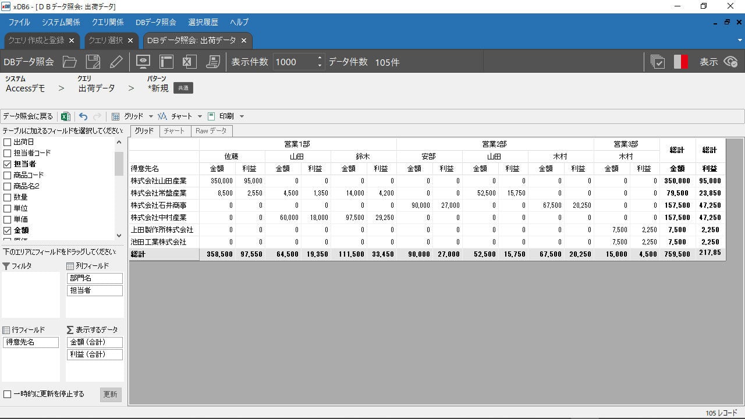The height and width of the screenshot is (419, 745).
Task: Click the 総計 row label
Action: (164, 254)
